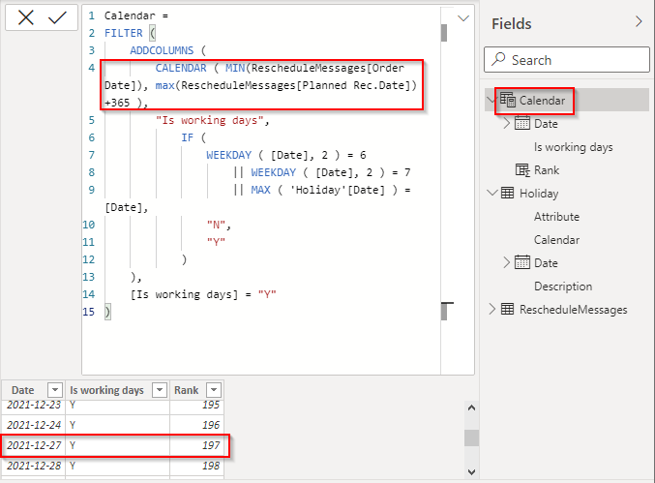Image resolution: width=655 pixels, height=483 pixels.
Task: Select the Is working days column header
Action: coord(106,390)
